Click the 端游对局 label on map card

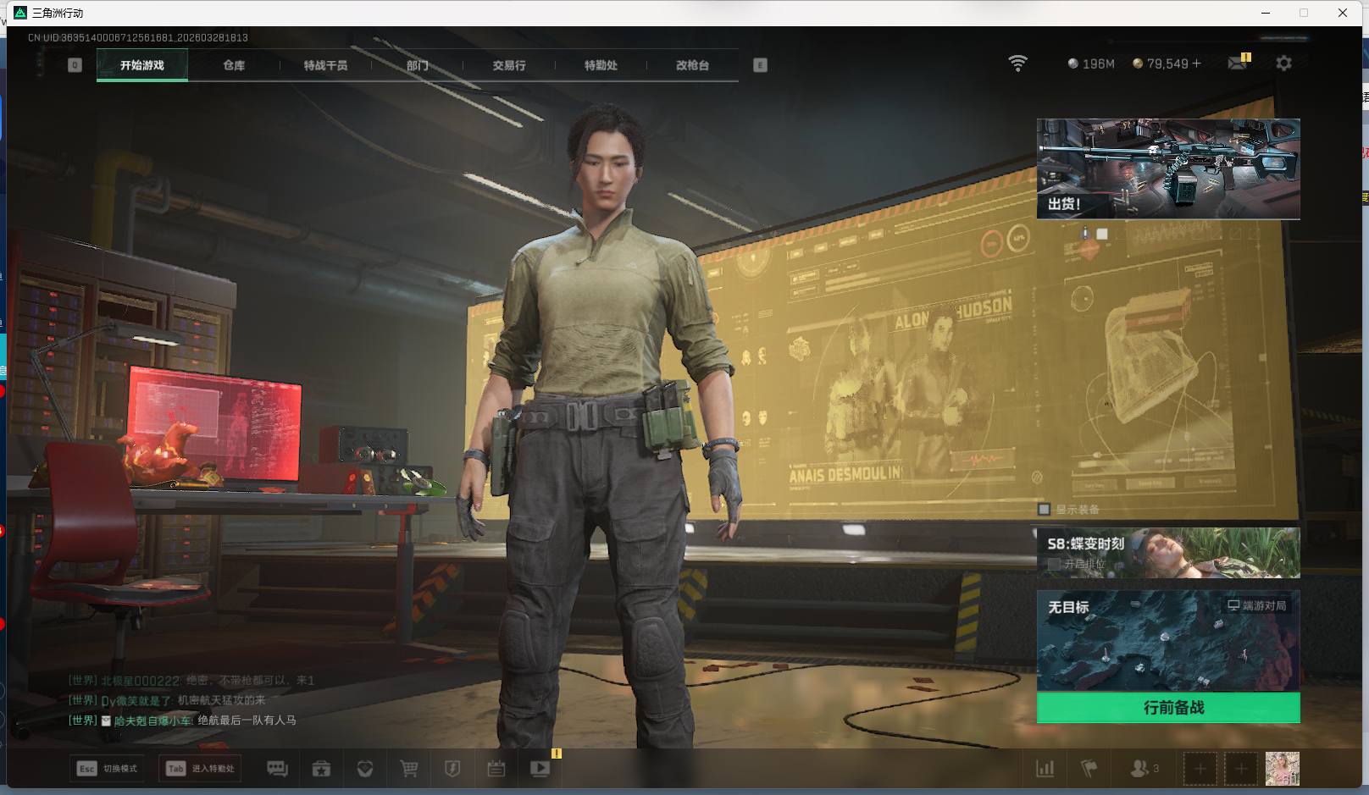pyautogui.click(x=1257, y=605)
